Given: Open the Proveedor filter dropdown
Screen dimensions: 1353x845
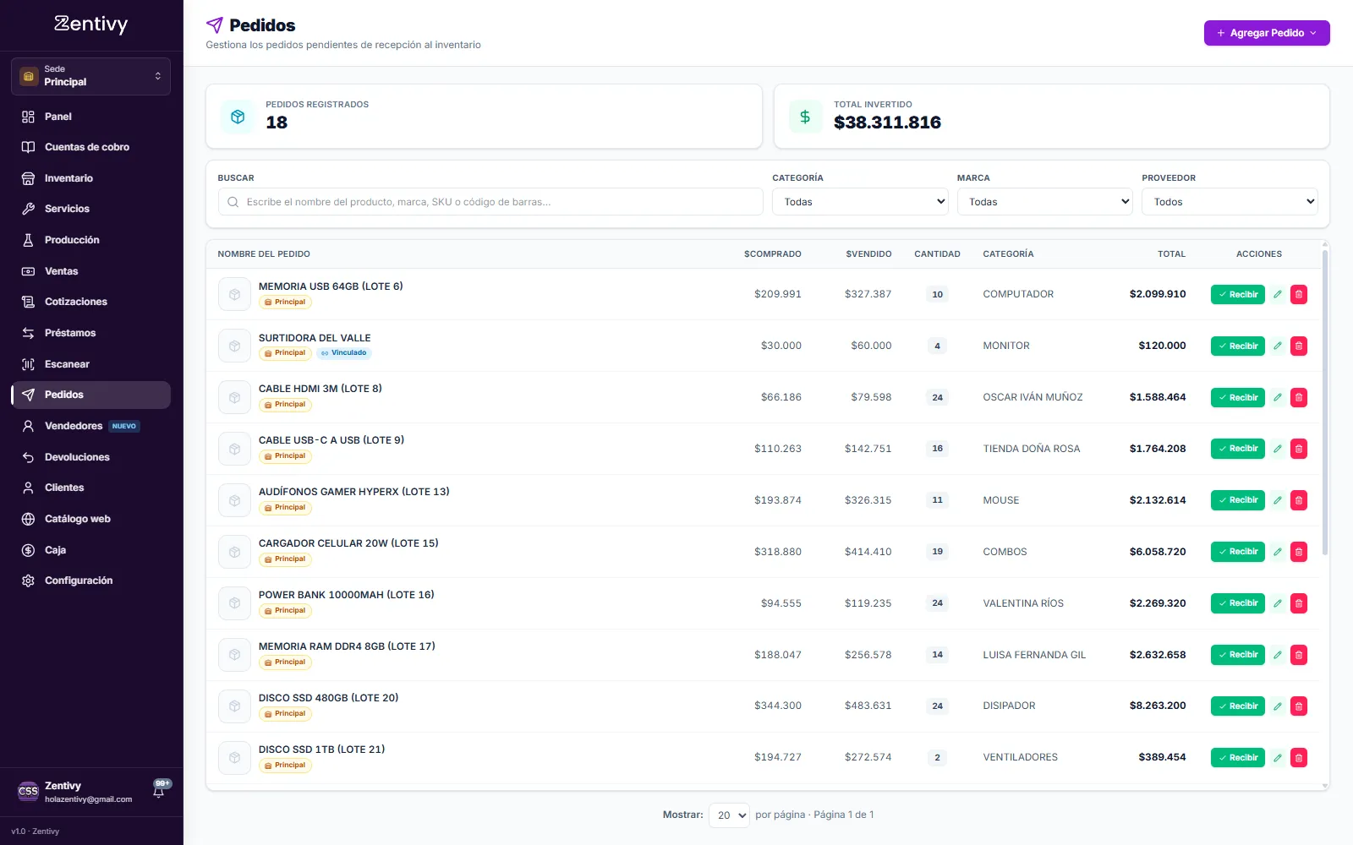Looking at the screenshot, I should [x=1230, y=202].
